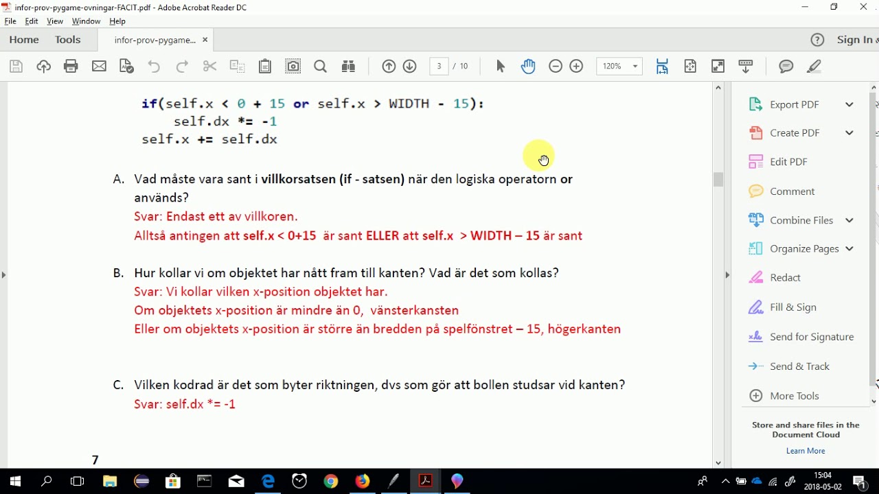Go to previous page arrow

point(389,67)
